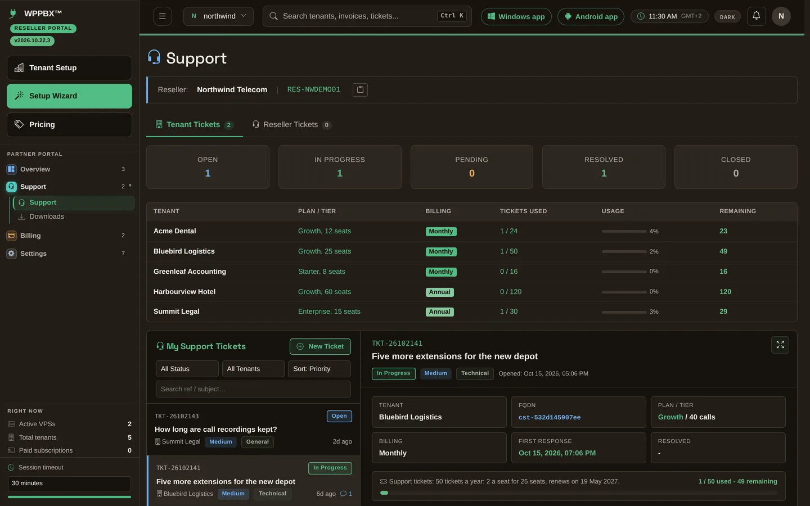810x506 pixels.
Task: Click the user avatar N
Action: [x=781, y=16]
